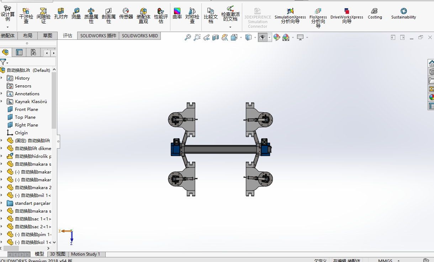
Task: Open 质量属性 mass properties
Action: (x=91, y=16)
